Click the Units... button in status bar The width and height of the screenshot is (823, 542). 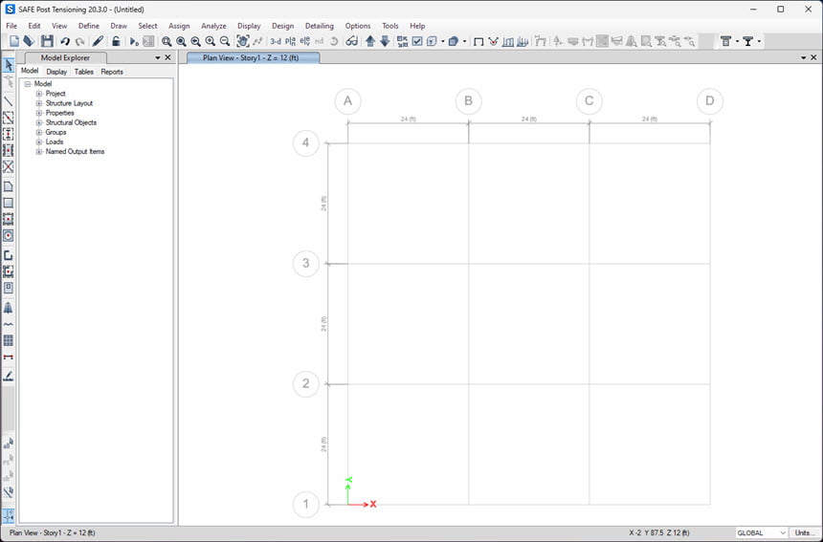click(x=805, y=532)
